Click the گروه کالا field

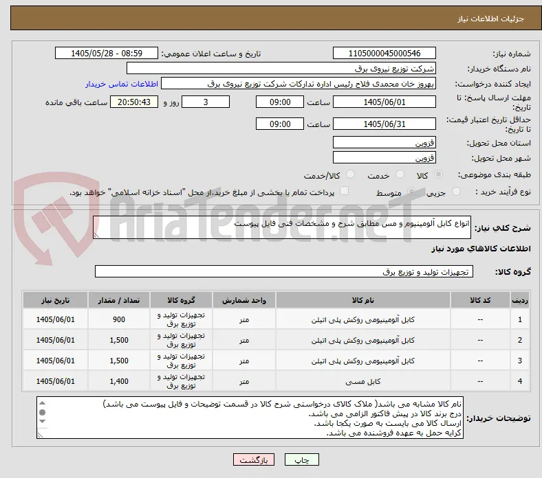tap(284, 271)
